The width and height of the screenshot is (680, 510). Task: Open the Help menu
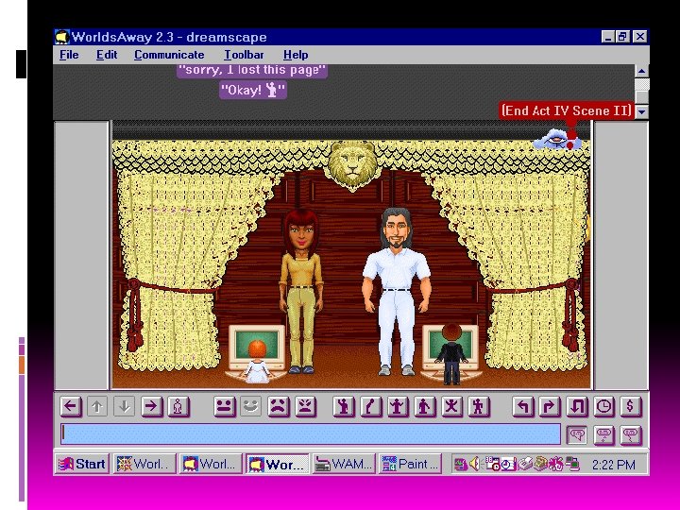click(296, 55)
